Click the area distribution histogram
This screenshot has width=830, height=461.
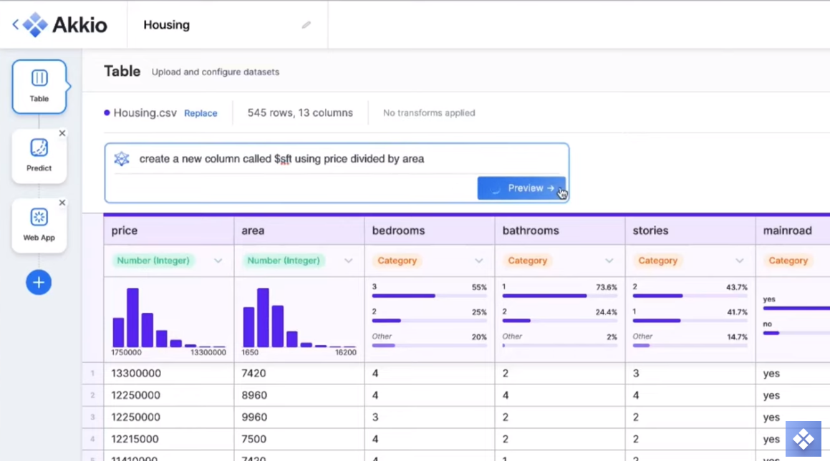click(299, 318)
